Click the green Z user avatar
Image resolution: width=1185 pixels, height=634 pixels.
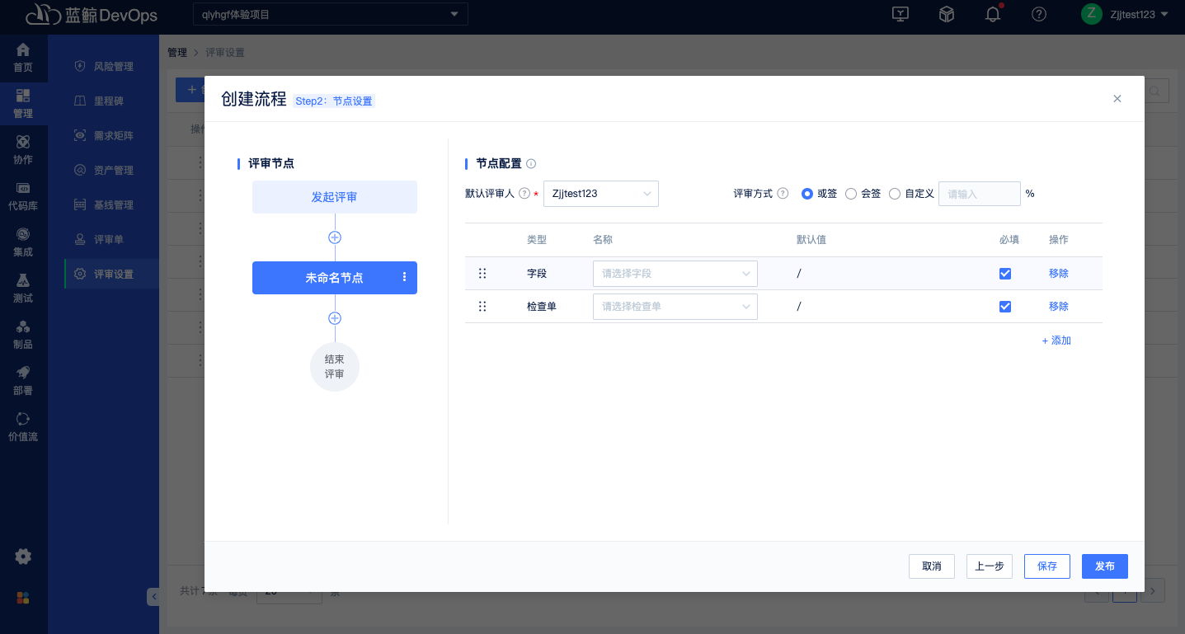tap(1092, 13)
